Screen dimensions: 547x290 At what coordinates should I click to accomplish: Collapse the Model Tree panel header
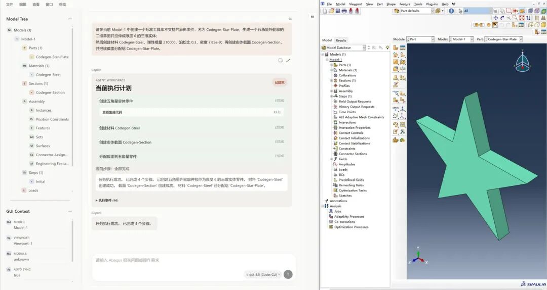[x=70, y=19]
